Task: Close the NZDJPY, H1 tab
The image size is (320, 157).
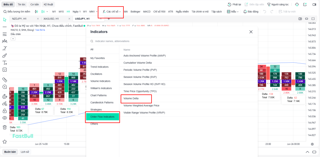Action: 38,19
